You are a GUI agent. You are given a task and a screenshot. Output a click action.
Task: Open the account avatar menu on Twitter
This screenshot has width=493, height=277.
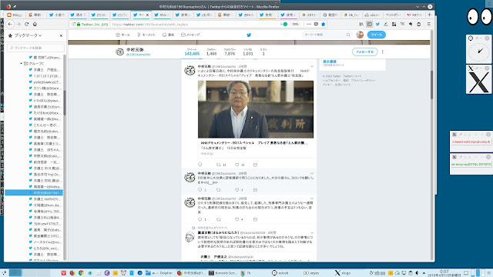360,35
